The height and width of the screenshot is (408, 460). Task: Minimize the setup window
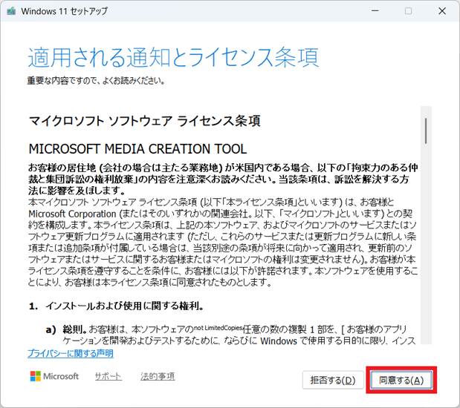pos(374,11)
